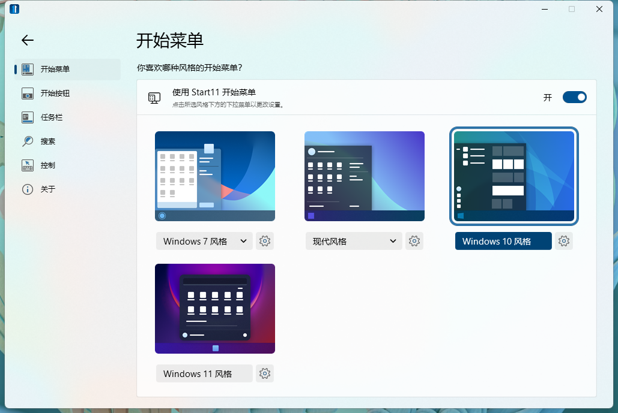Choose the Windows 11 style preview thumbnail

click(x=215, y=309)
